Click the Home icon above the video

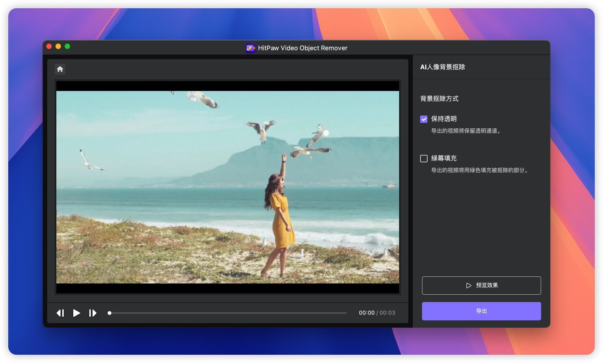[60, 69]
